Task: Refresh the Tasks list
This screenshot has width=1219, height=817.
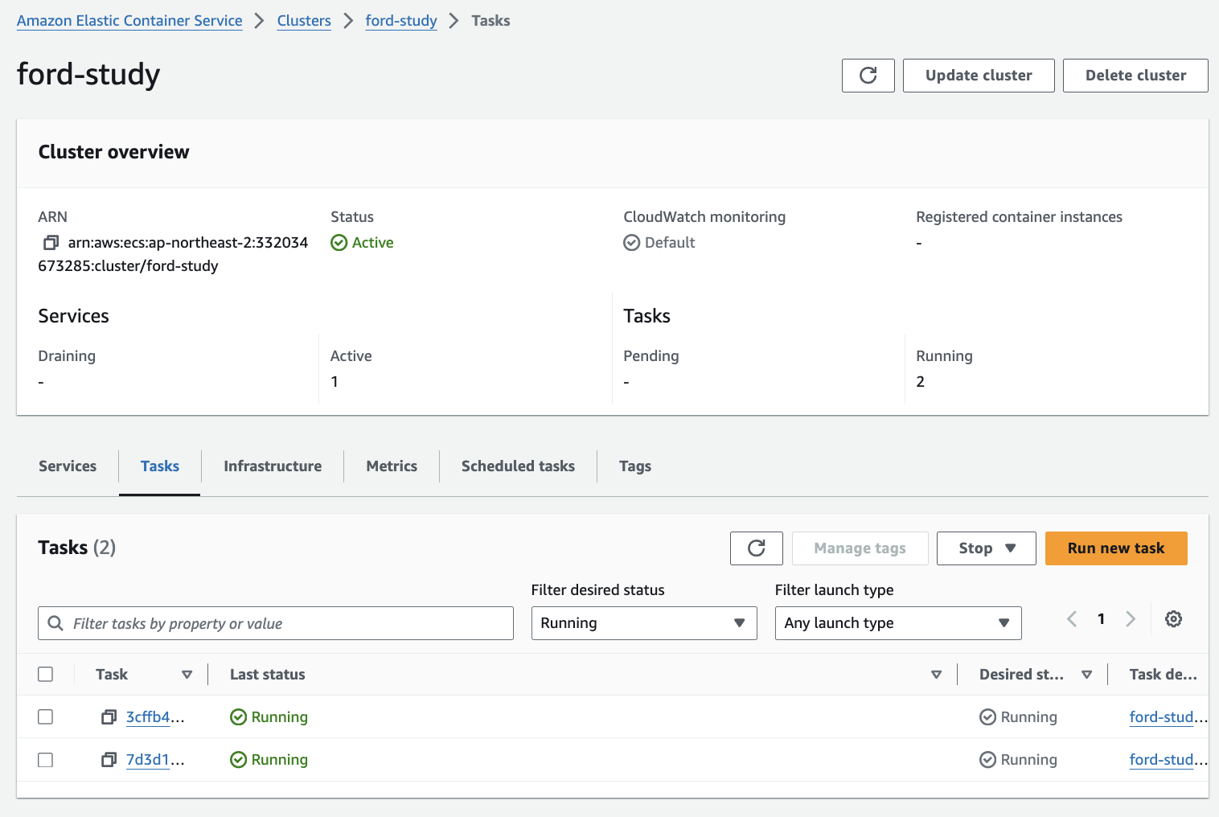Action: [756, 548]
